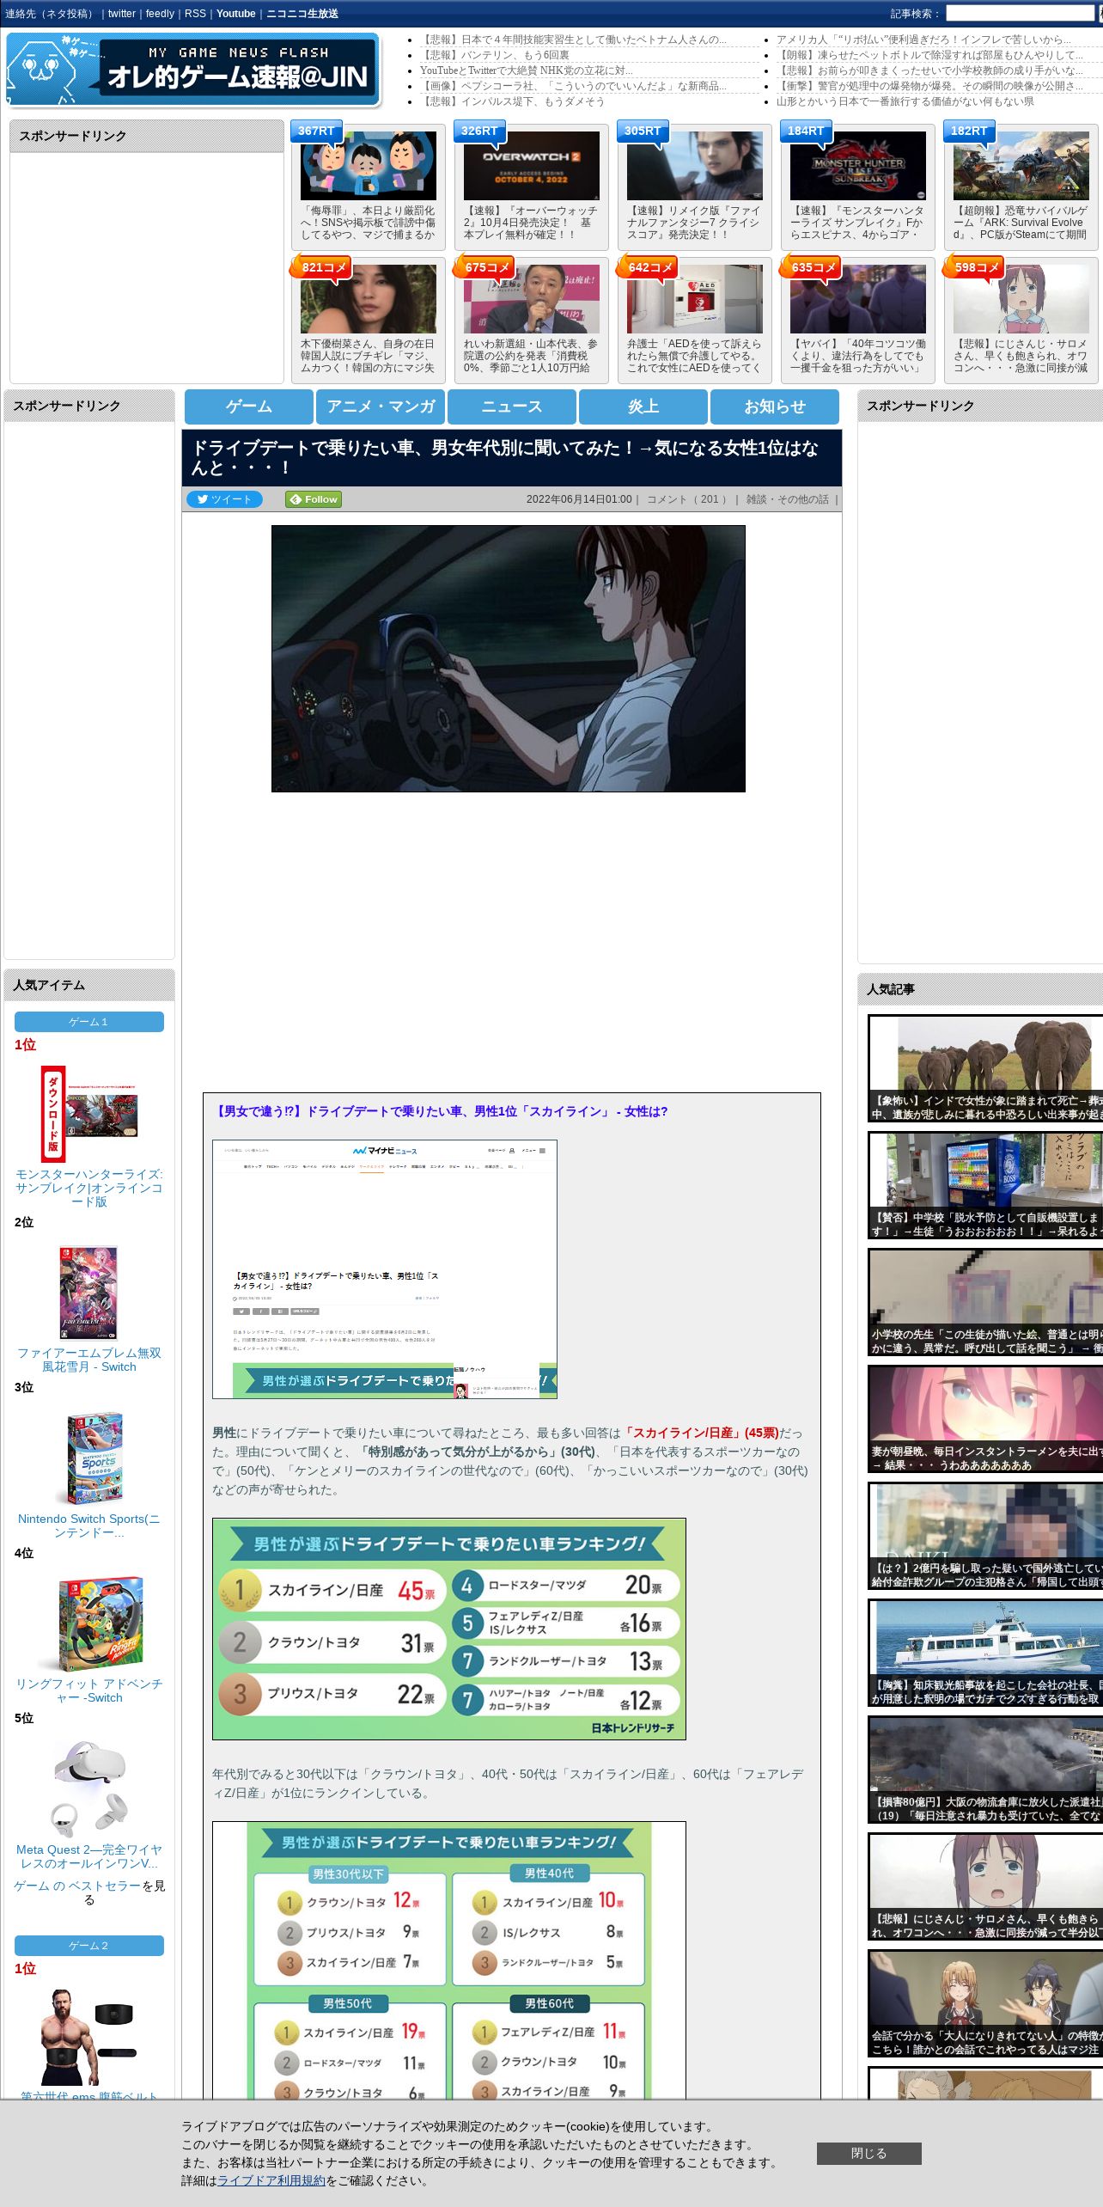This screenshot has height=2207, width=1103.
Task: Open the アニメ・マンガ category tab
Action: (x=381, y=407)
